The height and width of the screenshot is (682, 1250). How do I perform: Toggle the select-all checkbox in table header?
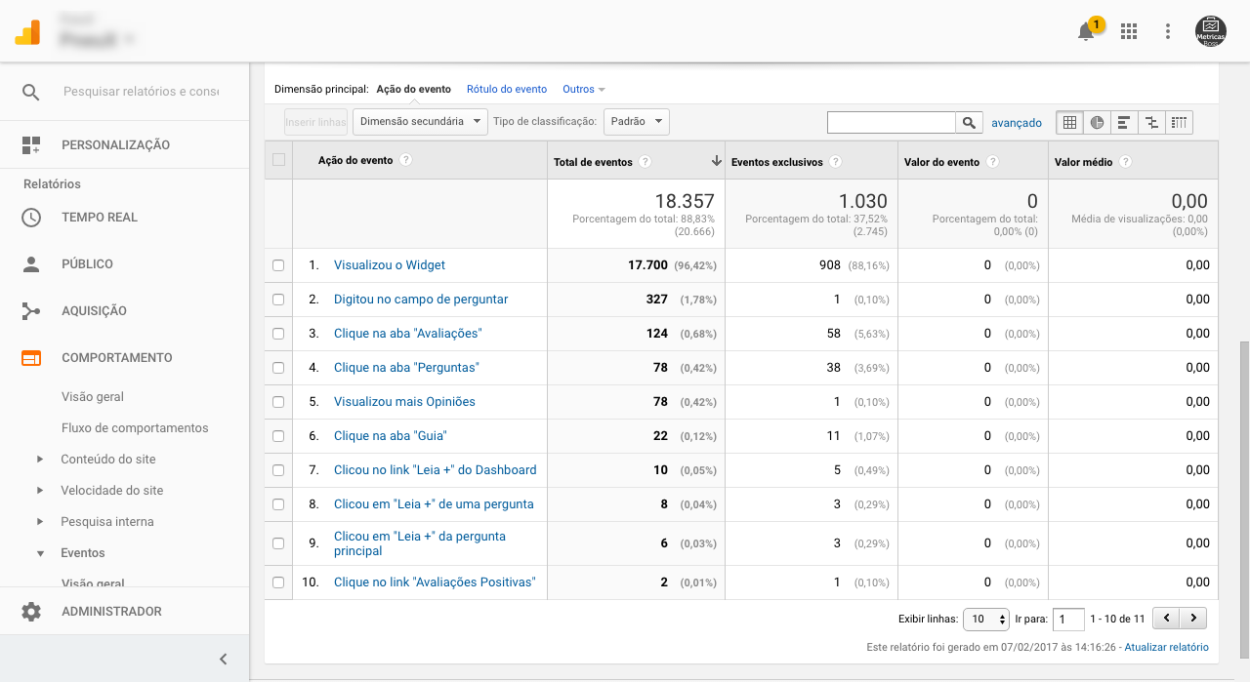(x=278, y=160)
